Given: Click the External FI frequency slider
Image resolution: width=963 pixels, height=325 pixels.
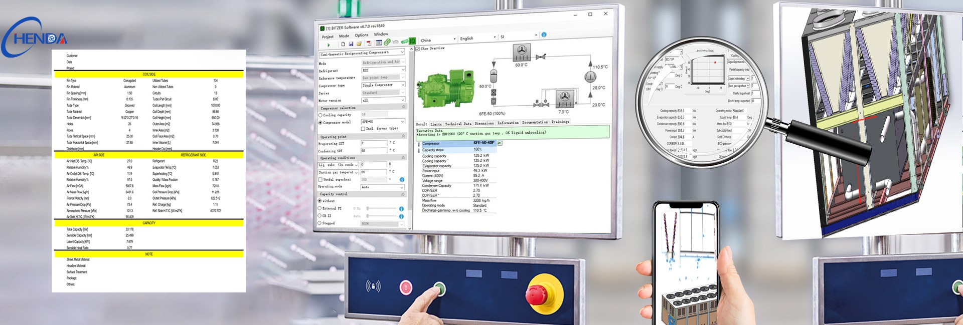Looking at the screenshot, I should pyautogui.click(x=381, y=208).
